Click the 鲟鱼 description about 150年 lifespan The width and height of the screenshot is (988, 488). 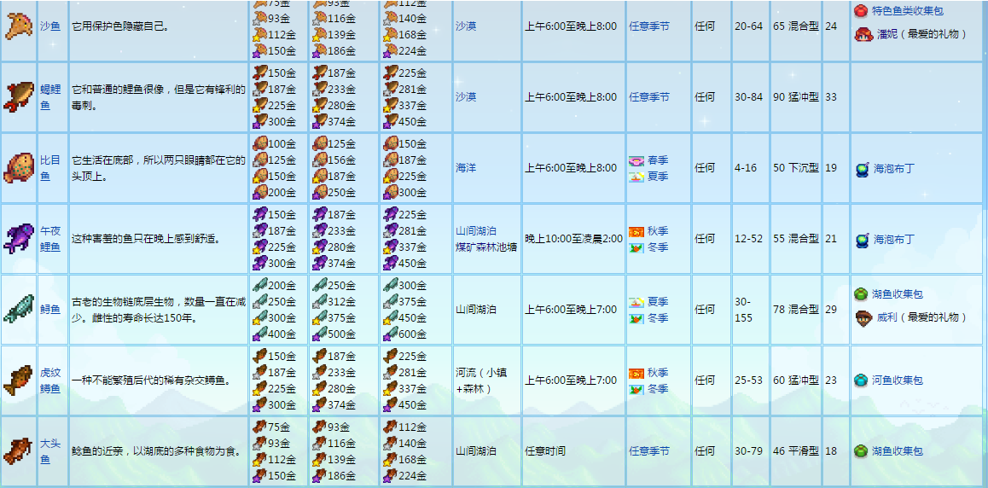click(x=159, y=309)
